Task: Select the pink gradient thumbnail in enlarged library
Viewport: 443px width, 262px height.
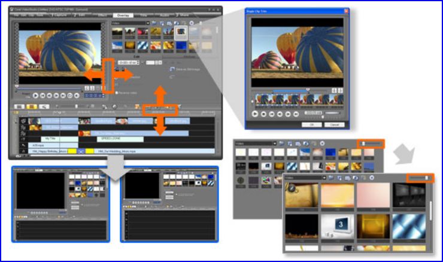Action: click(x=373, y=196)
